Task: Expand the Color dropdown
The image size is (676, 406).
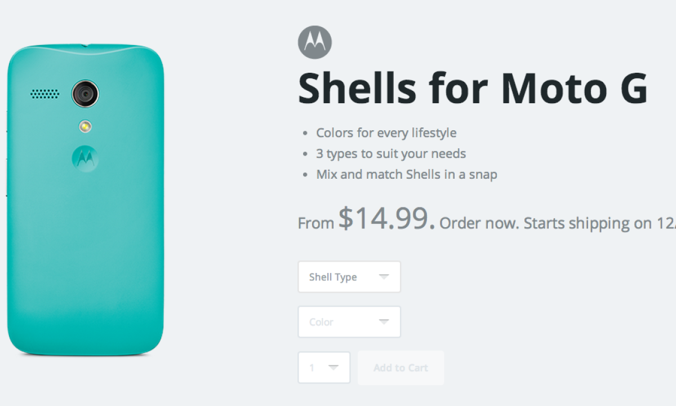Action: coord(349,322)
